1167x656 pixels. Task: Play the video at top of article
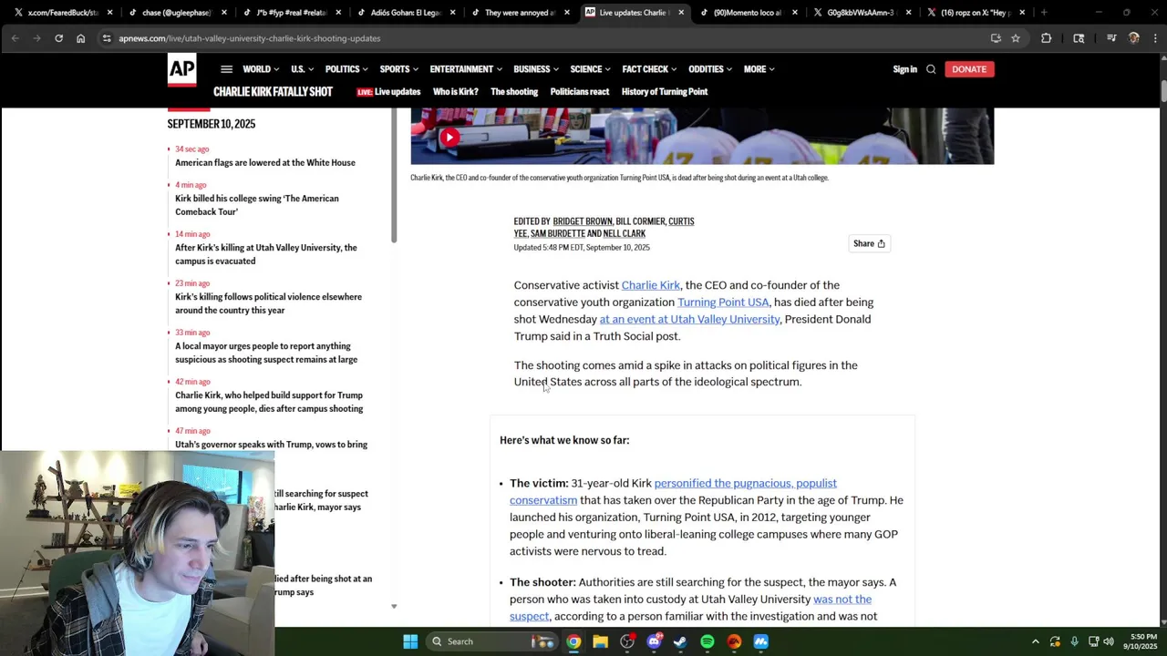click(449, 138)
